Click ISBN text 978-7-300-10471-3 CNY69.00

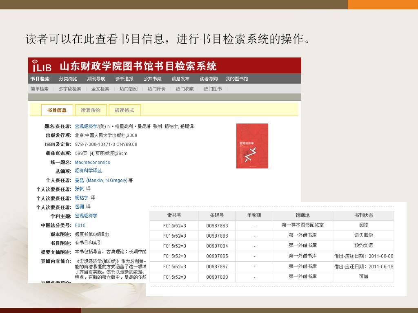pos(106,145)
